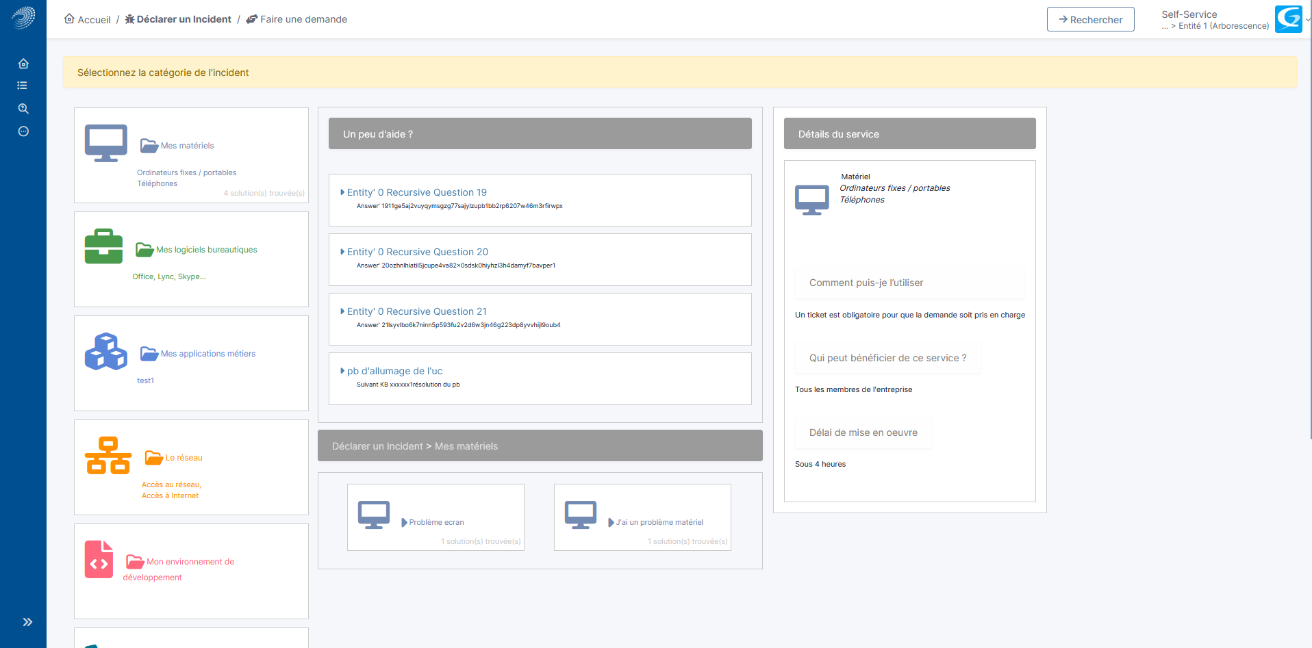
Task: Open the user avatar menu
Action: [1288, 19]
